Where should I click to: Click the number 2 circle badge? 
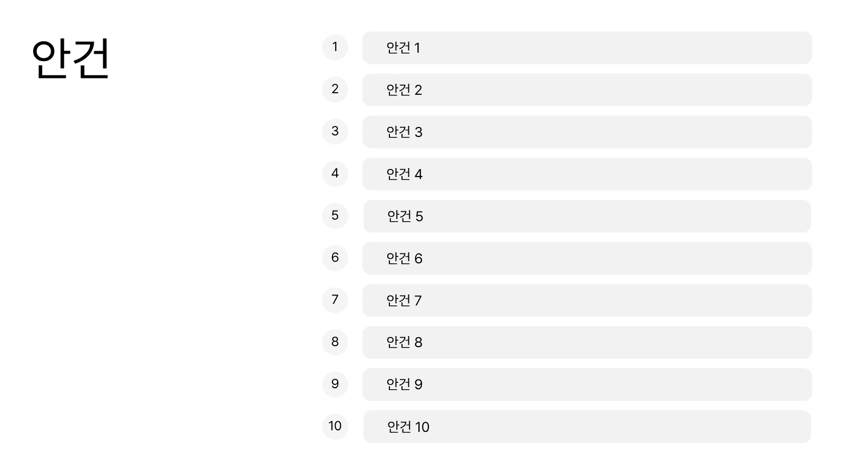pos(335,90)
